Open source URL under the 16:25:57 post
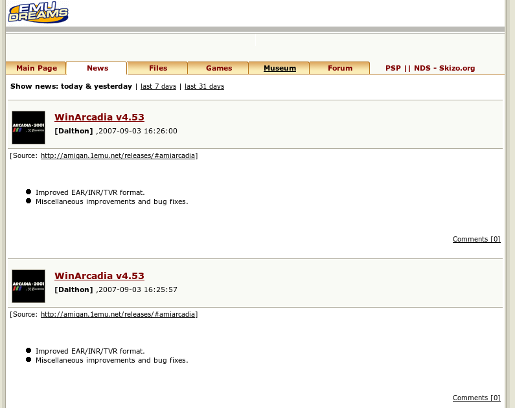This screenshot has width=515, height=408. click(118, 314)
